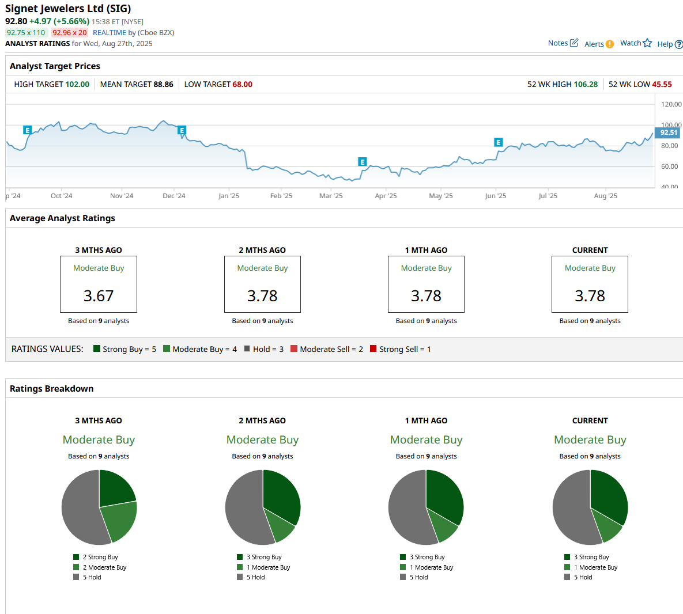Viewport: 683px width, 614px height.
Task: Click the 60.00 price axis label
Action: click(x=670, y=166)
